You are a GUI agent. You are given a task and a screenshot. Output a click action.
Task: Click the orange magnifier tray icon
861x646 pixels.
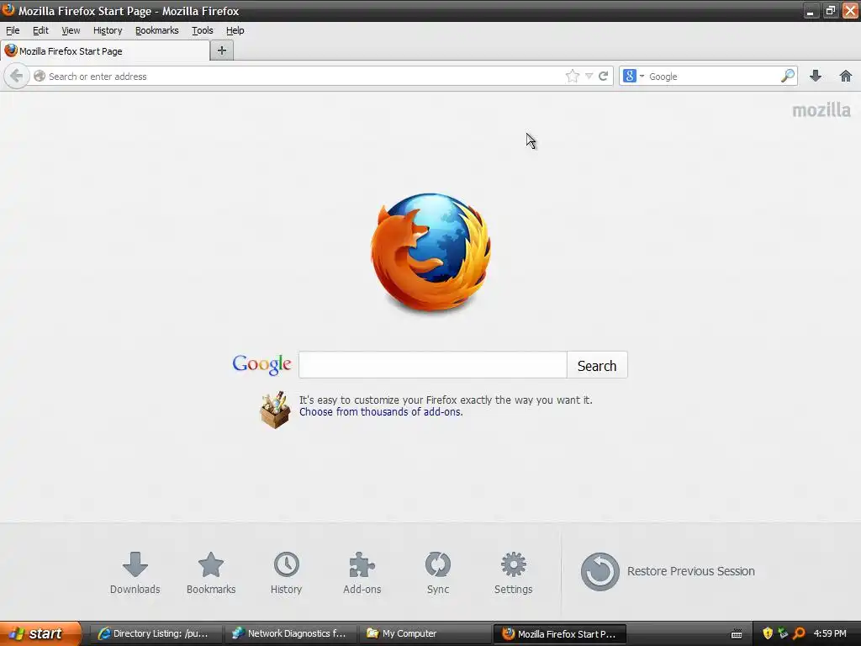(799, 633)
